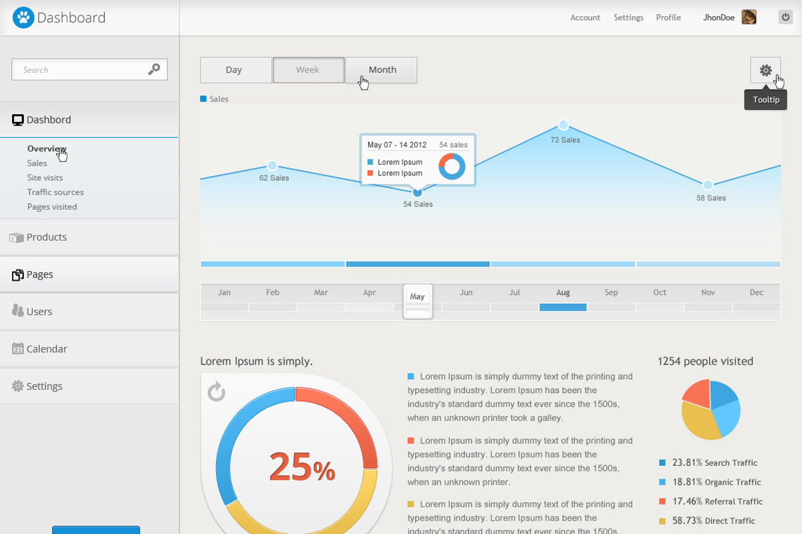
Task: Select Traffic sources in the sidebar
Action: (55, 192)
